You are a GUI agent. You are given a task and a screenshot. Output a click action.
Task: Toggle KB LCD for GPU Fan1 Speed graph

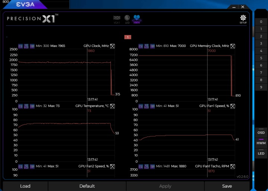click(x=146, y=106)
